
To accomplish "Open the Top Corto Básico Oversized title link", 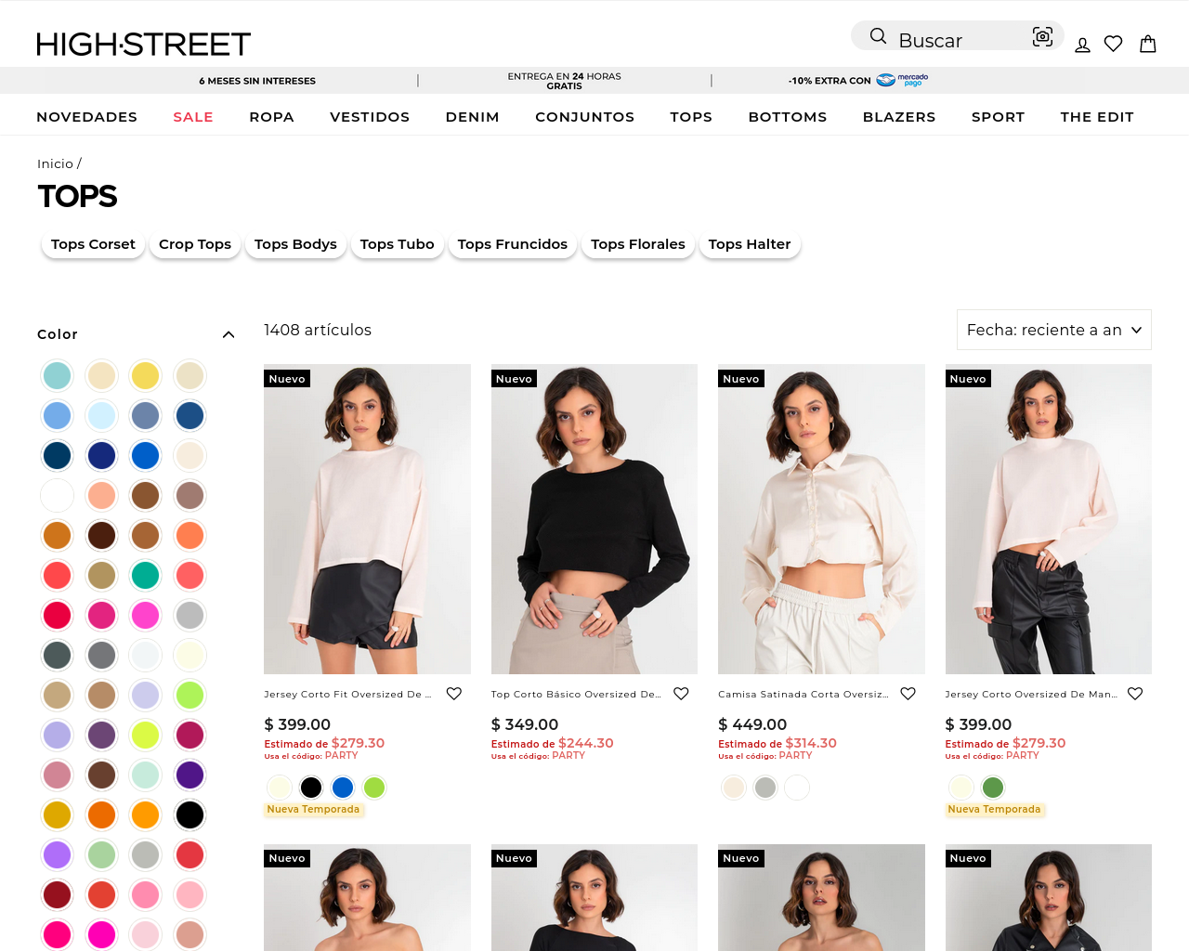I will (576, 694).
